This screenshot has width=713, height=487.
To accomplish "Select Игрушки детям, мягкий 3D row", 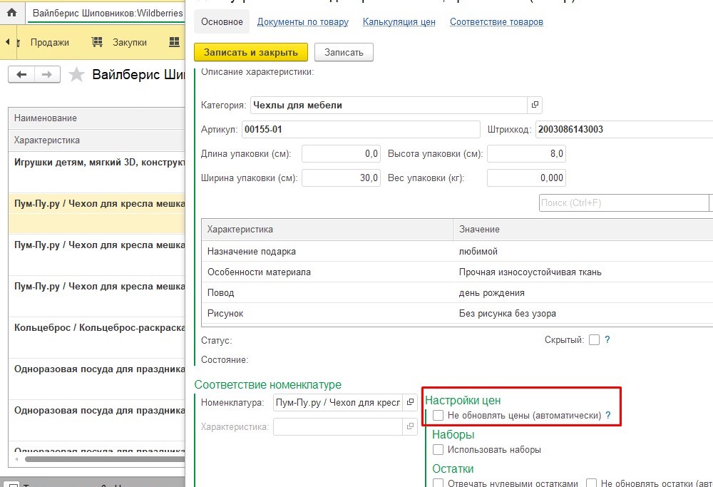I will coord(96,171).
